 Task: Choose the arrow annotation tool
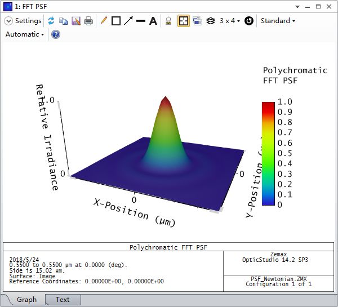128,21
